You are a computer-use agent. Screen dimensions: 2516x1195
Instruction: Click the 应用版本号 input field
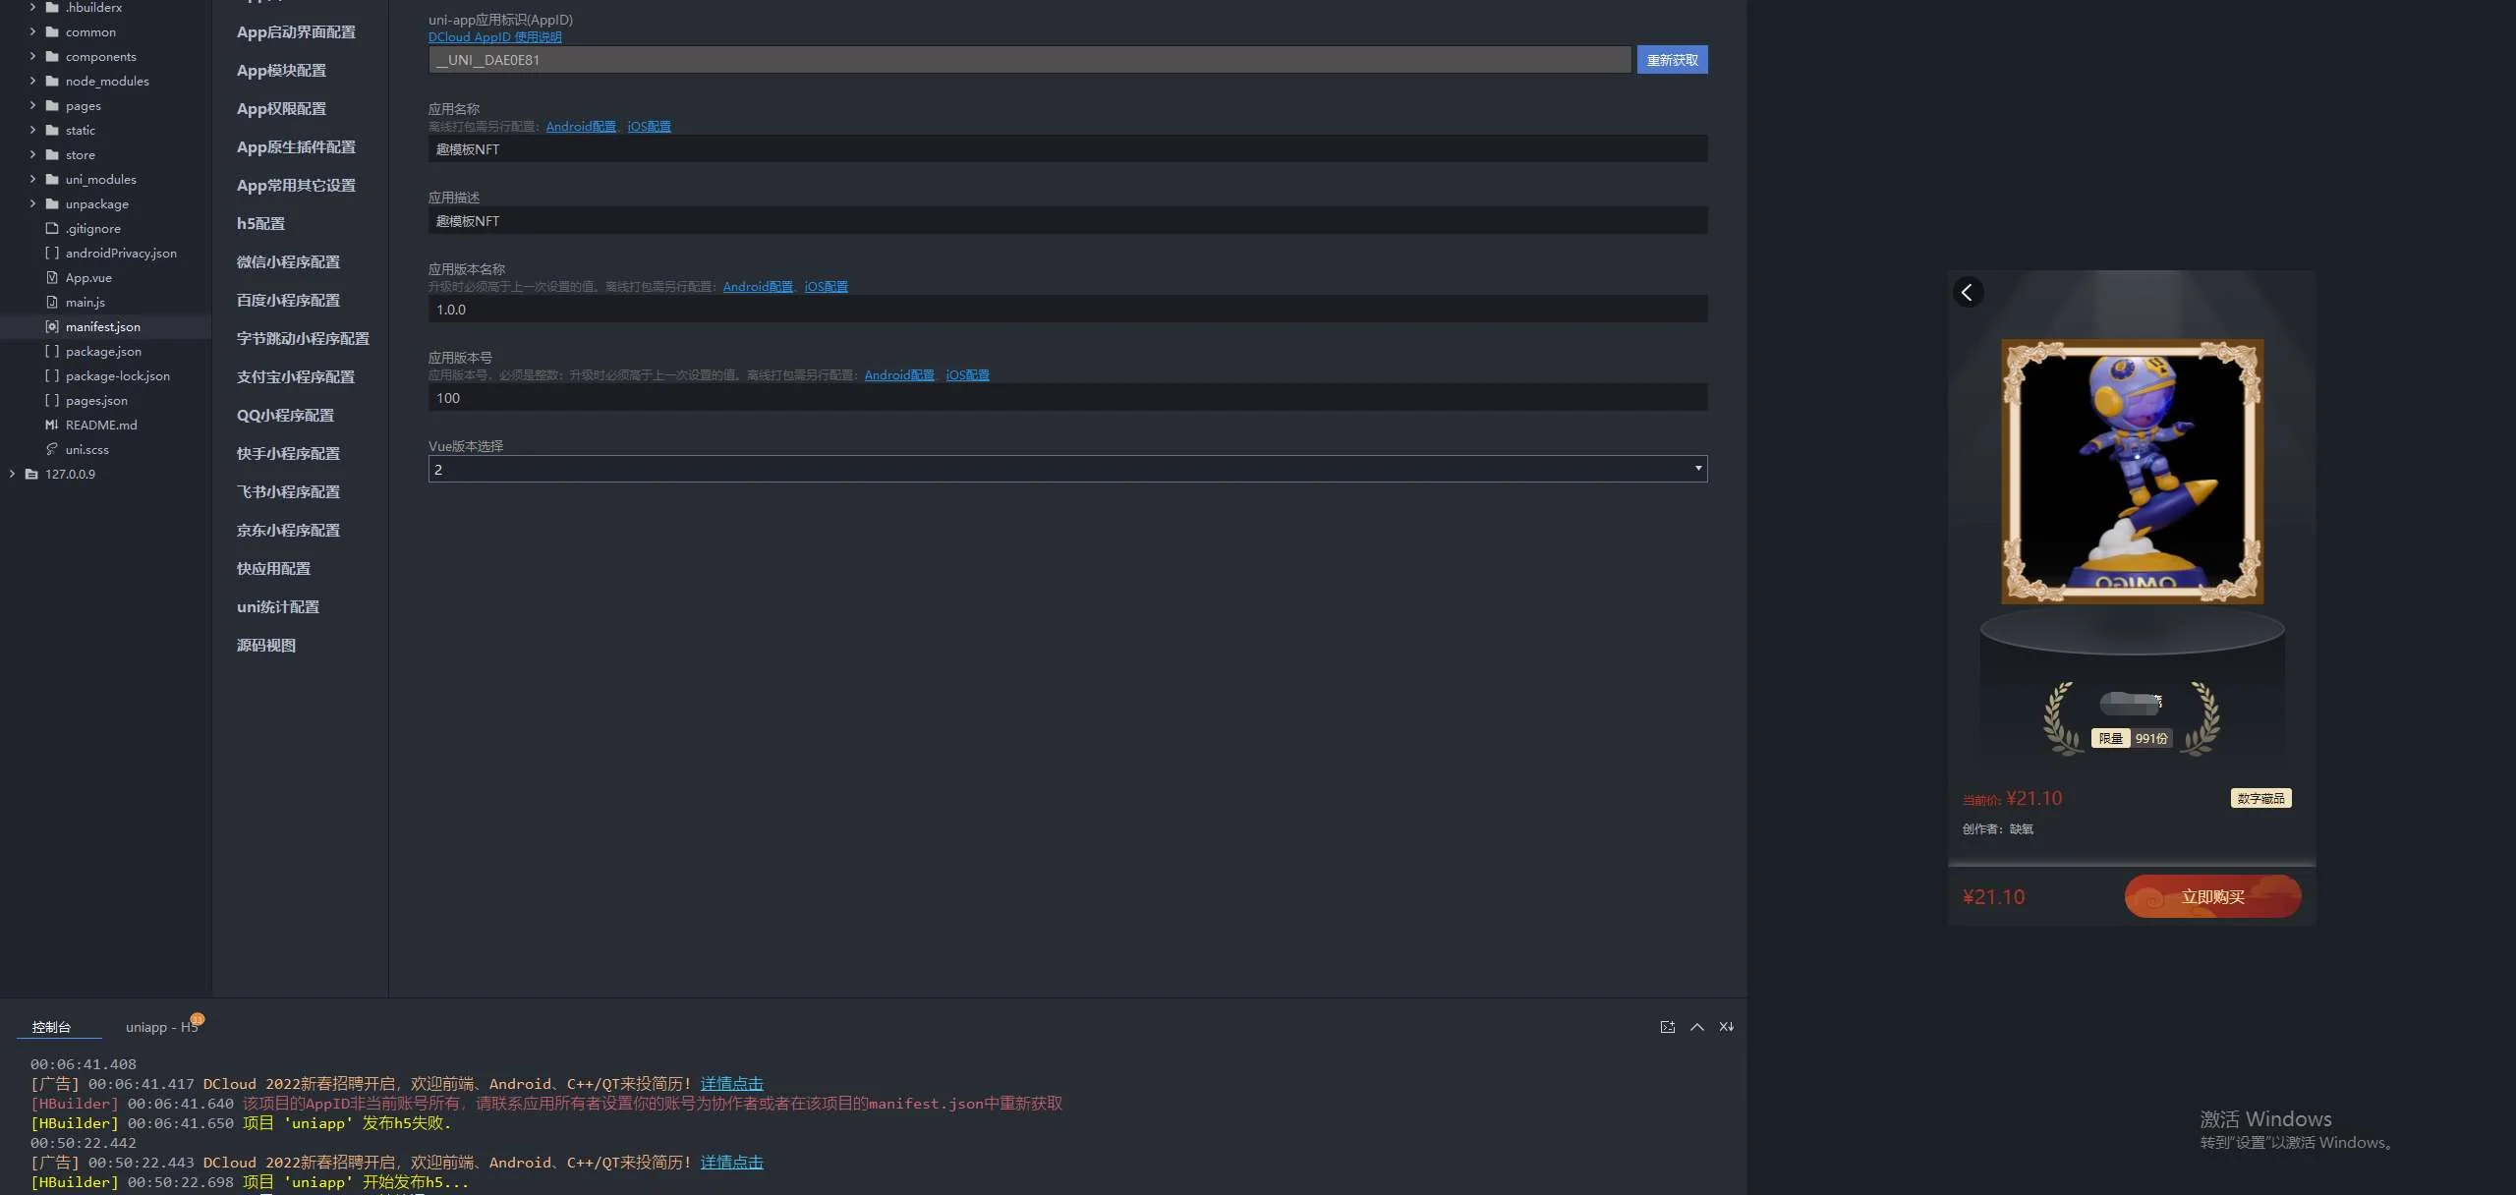click(x=1067, y=398)
